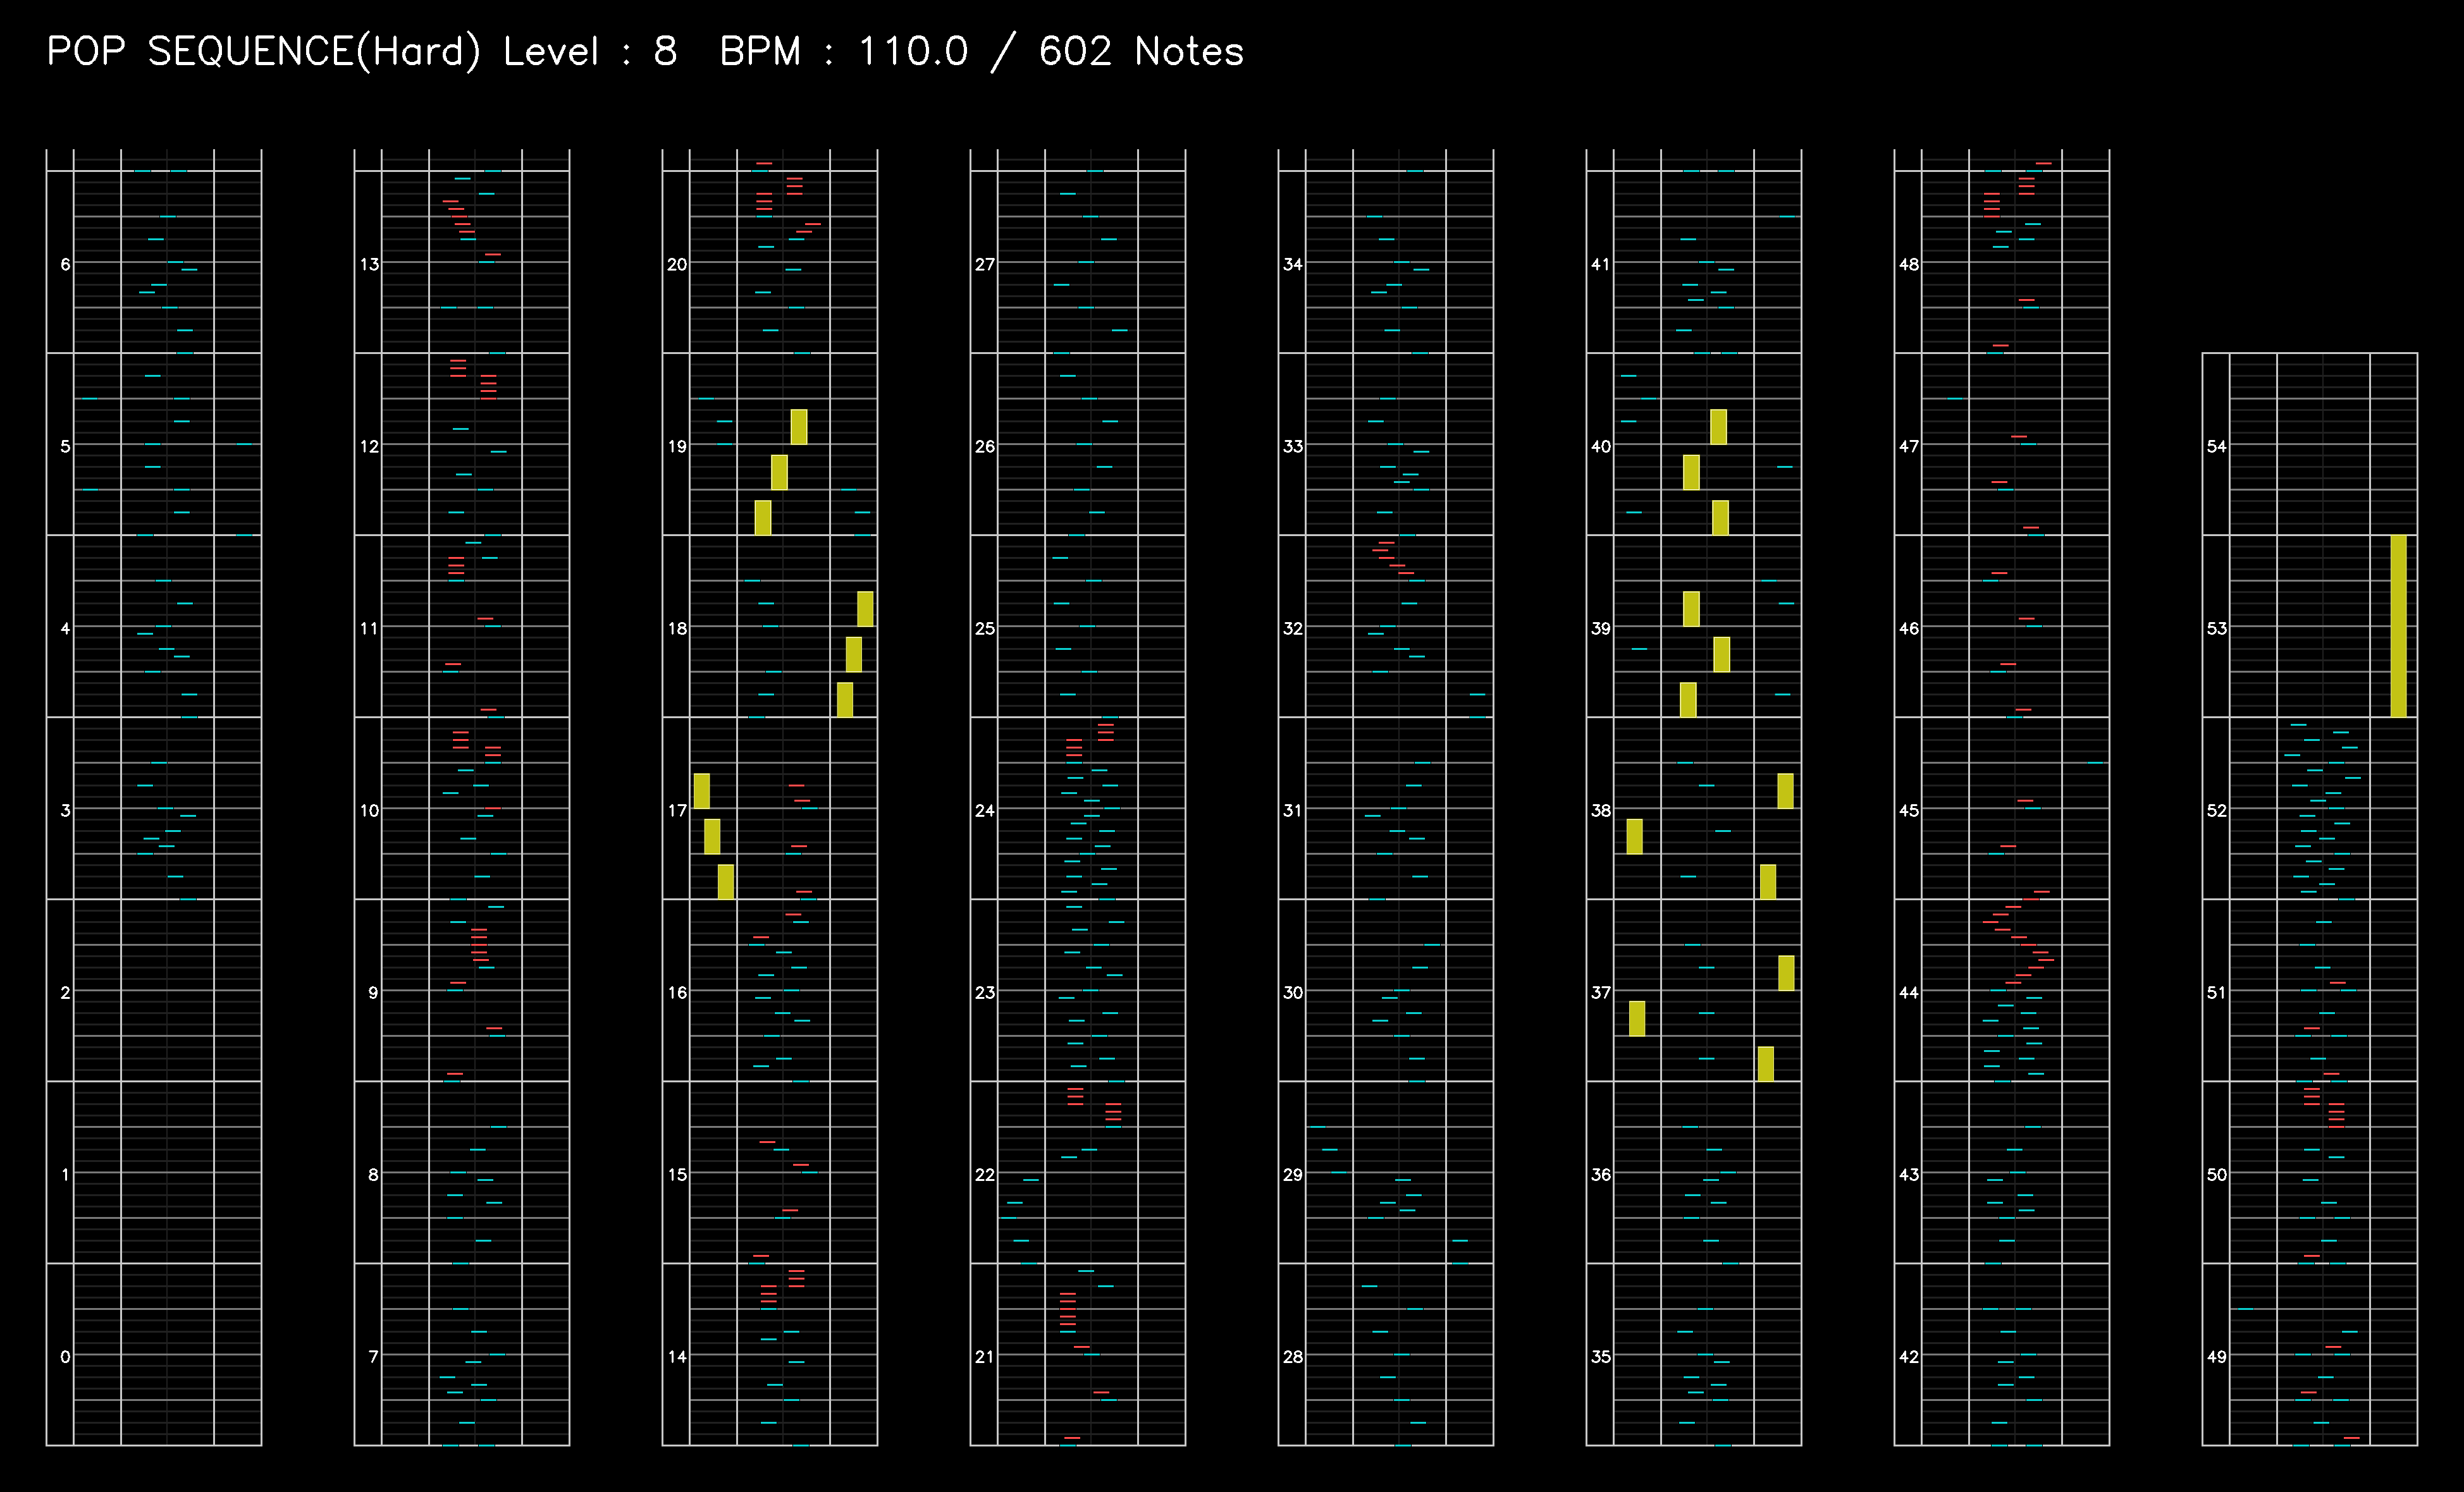Click measure number 29 label
This screenshot has width=2464, height=1492.
1293,1174
